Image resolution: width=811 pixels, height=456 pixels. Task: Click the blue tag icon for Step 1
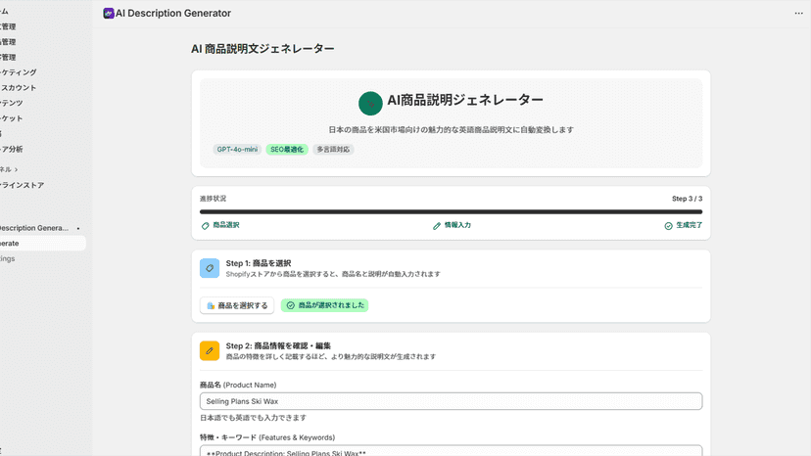[210, 268]
